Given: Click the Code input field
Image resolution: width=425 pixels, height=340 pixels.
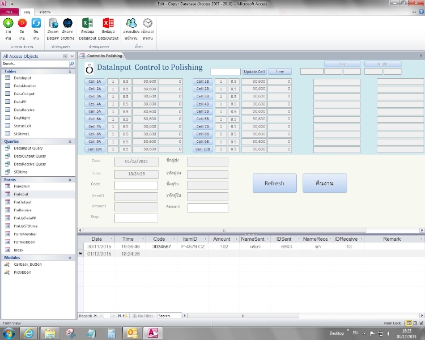Looking at the screenshot, I should 136,185.
